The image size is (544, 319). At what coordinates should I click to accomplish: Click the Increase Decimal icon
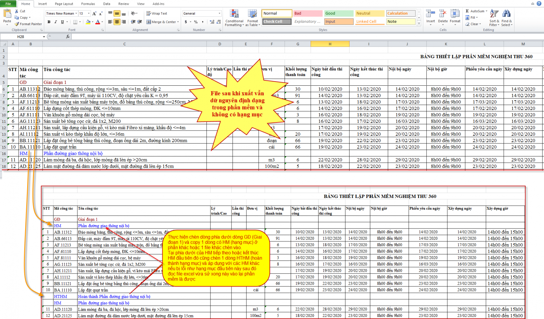coord(212,22)
